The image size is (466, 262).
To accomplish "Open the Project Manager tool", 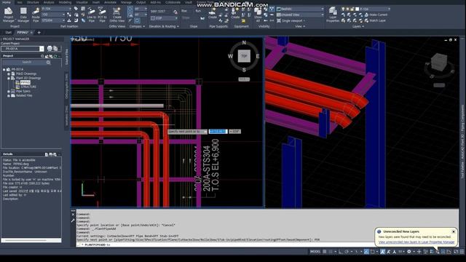I will [x=8, y=15].
